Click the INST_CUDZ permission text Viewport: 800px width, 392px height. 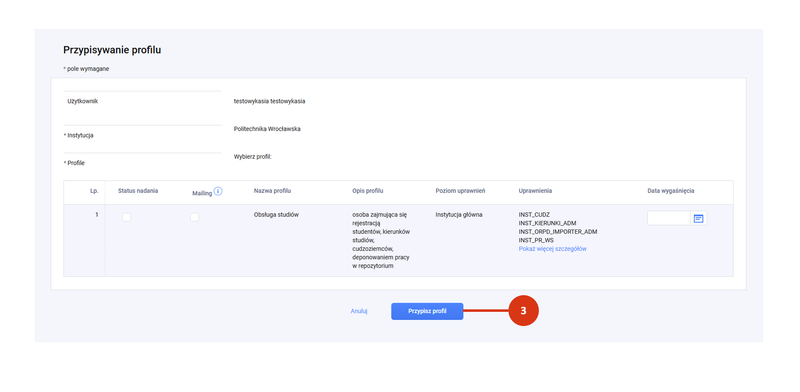pos(534,215)
